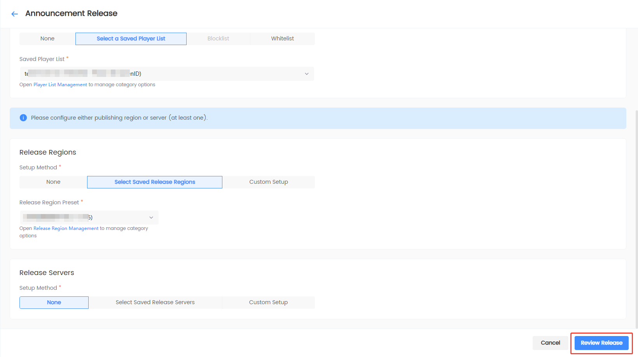Go back using the arrow icon

pyautogui.click(x=15, y=14)
